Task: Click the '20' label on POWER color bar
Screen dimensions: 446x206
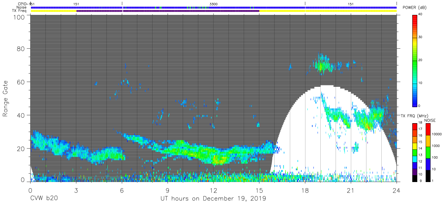Action: (421, 60)
